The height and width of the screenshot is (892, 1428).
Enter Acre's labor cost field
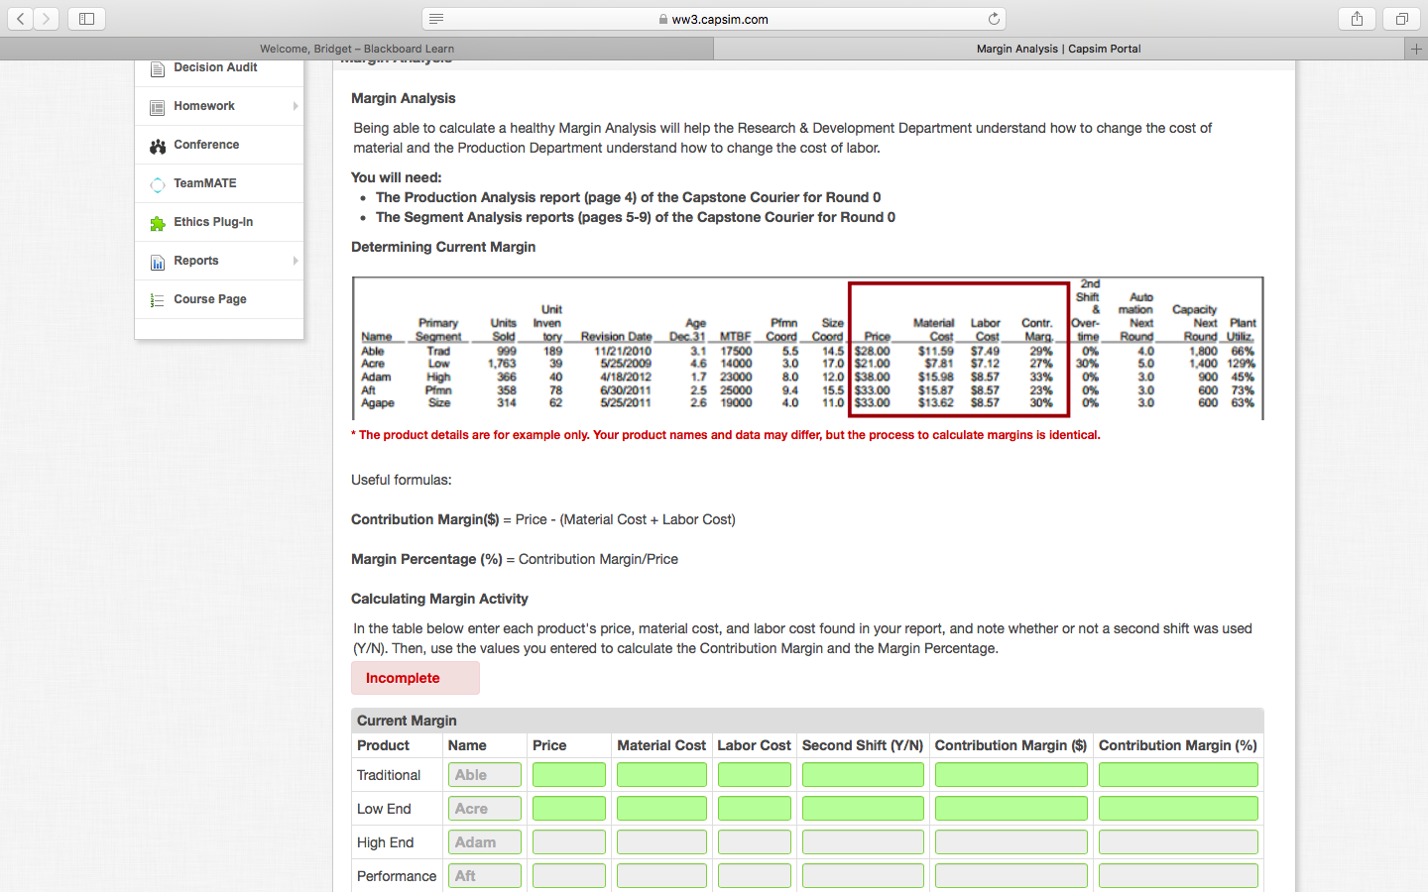[754, 808]
